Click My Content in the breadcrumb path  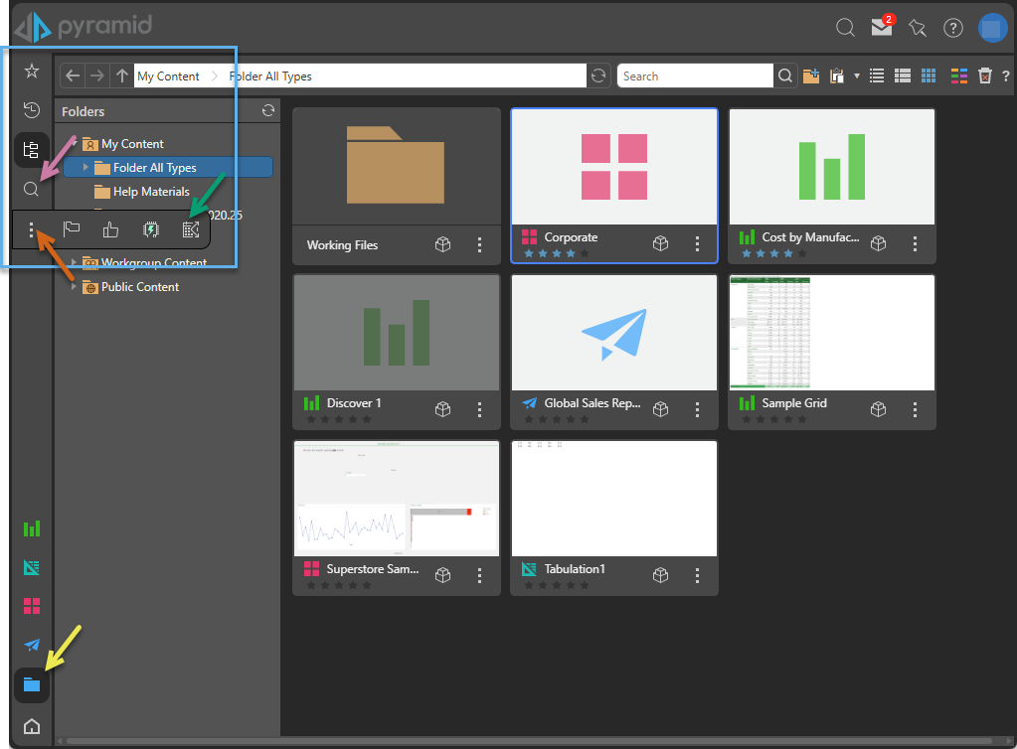tap(168, 76)
